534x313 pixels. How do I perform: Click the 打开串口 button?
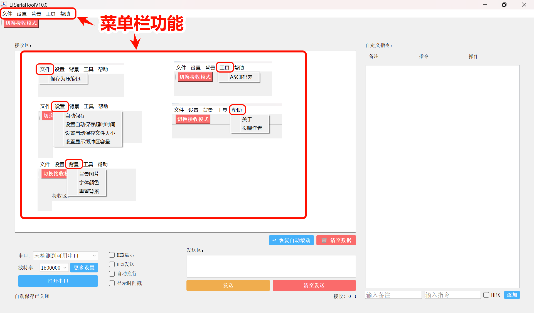pyautogui.click(x=58, y=281)
